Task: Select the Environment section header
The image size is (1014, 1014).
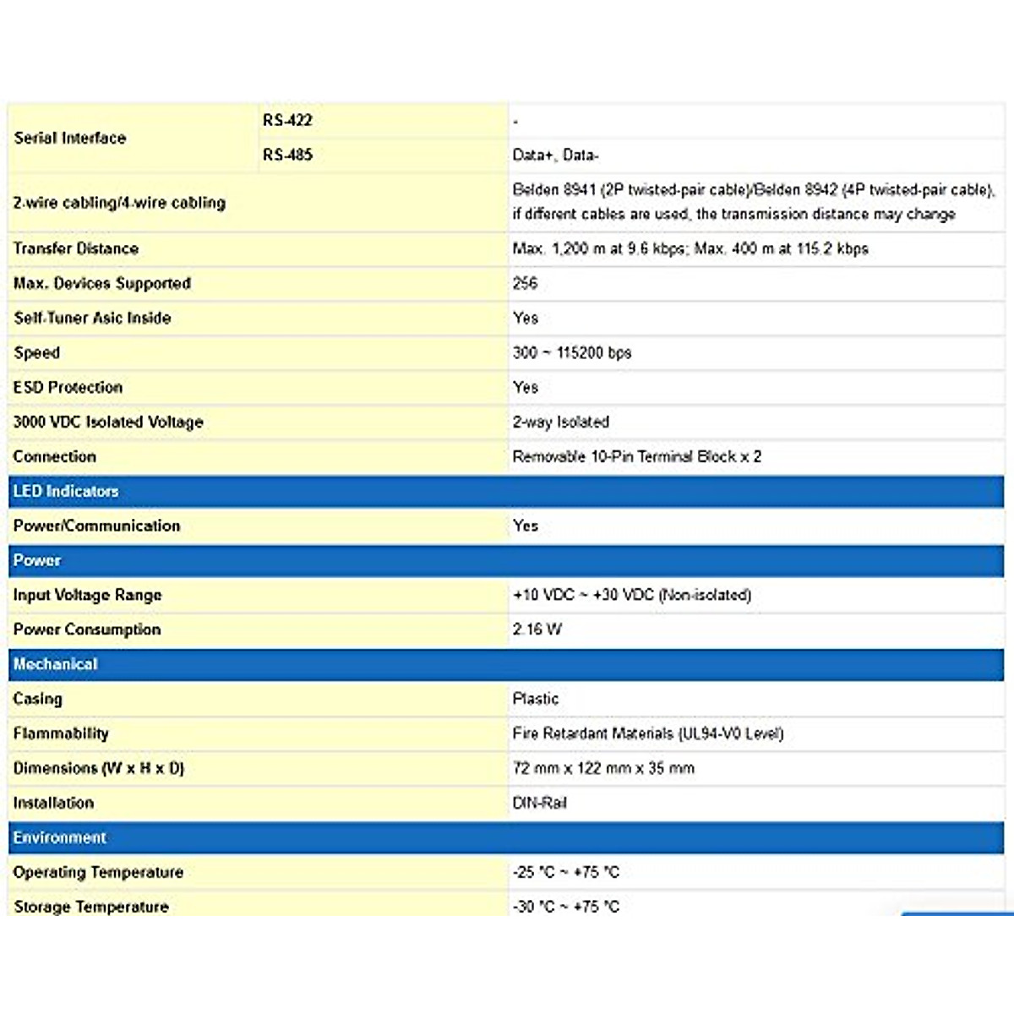Action: 59,837
